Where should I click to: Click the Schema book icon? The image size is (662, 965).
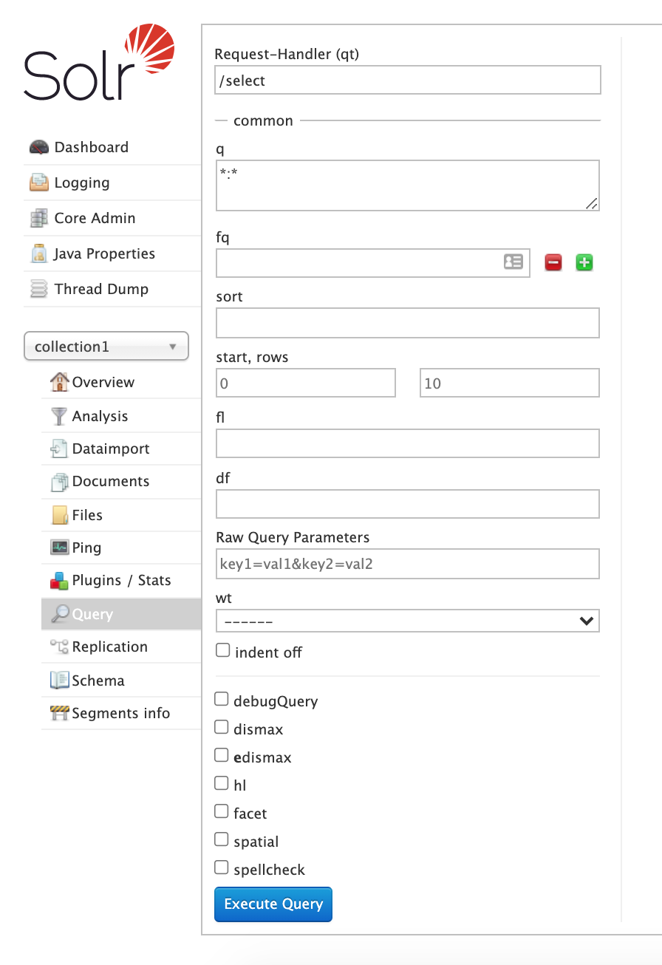click(x=59, y=681)
